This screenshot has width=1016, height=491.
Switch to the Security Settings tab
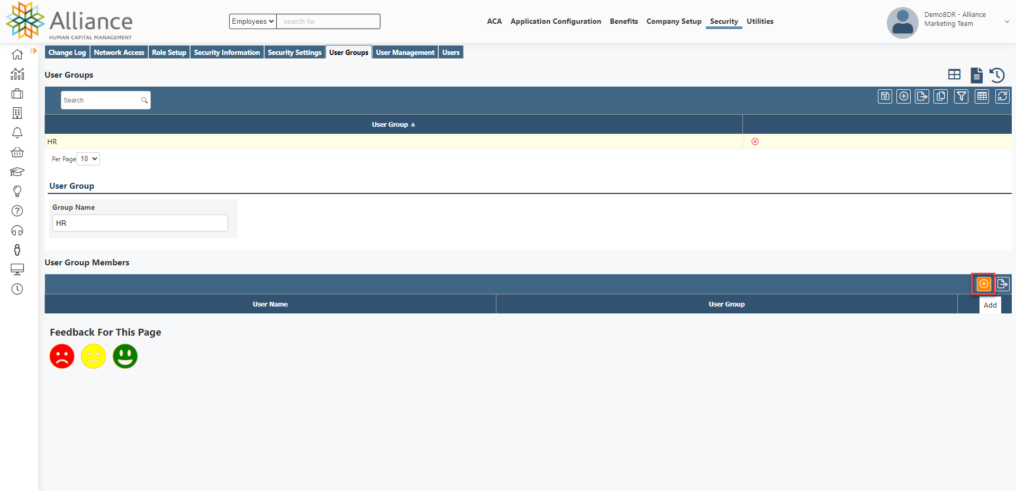coord(295,52)
